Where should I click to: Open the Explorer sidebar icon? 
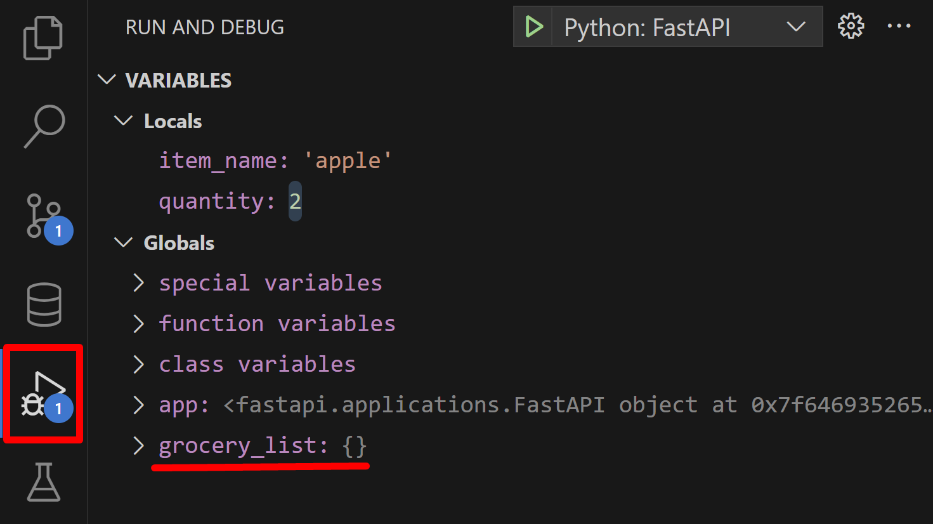tap(42, 38)
